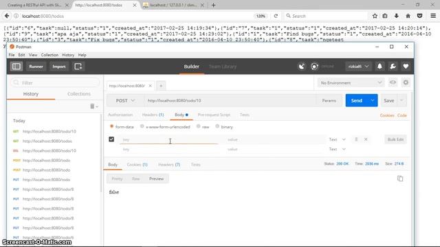Click the heart icon in Postman header
The width and height of the screenshot is (440, 247).
pos(406,67)
